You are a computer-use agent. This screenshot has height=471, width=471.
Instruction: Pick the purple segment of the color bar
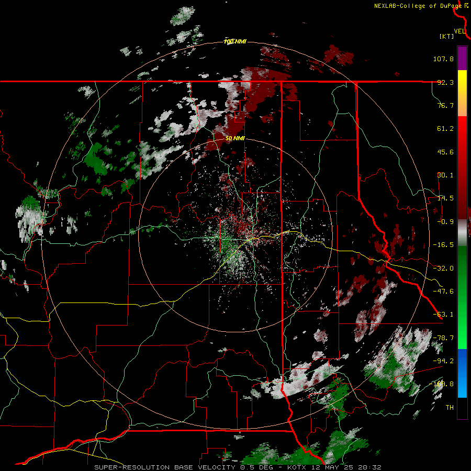[x=462, y=58]
